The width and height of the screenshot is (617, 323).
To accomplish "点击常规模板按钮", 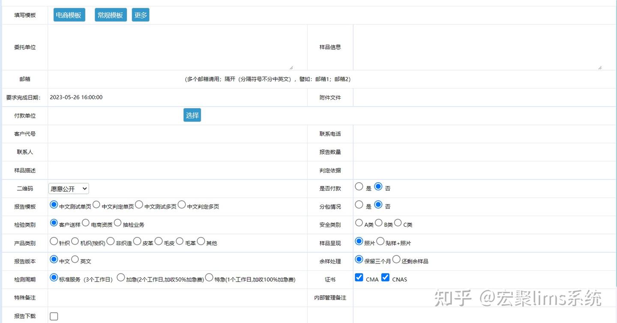I will pyautogui.click(x=111, y=14).
